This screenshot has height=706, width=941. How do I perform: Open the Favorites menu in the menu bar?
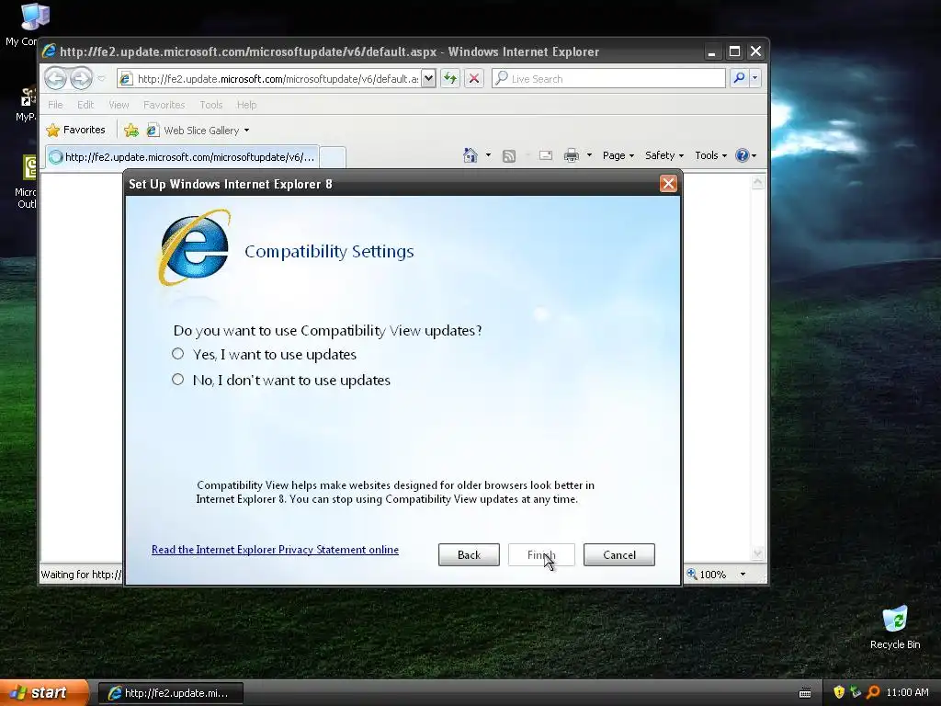coord(164,105)
